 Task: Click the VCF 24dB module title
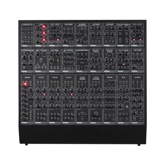tap(96, 78)
